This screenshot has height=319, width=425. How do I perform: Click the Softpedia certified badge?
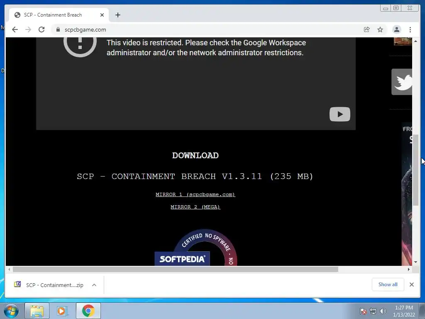(x=196, y=248)
